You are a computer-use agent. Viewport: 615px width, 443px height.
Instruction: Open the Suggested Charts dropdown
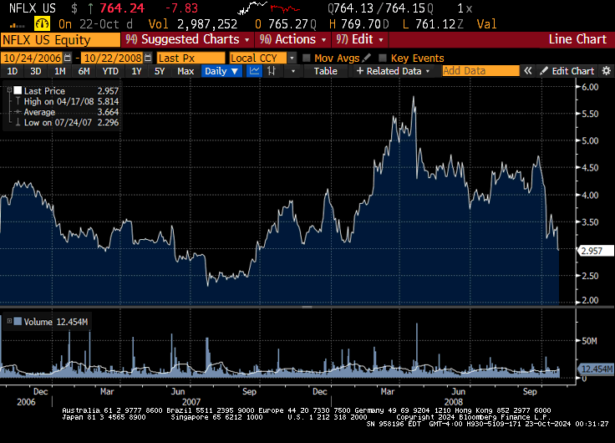[188, 39]
